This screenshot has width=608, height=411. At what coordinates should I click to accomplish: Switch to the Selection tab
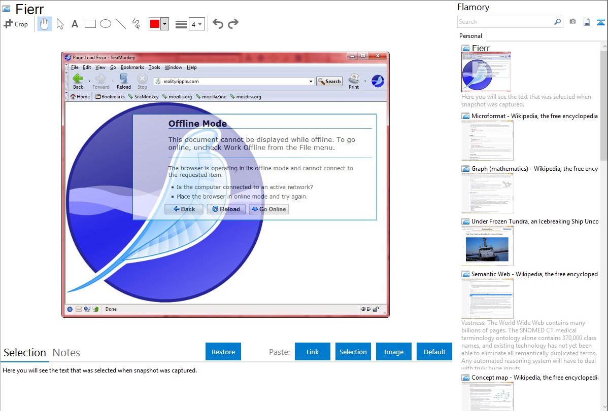click(x=25, y=353)
